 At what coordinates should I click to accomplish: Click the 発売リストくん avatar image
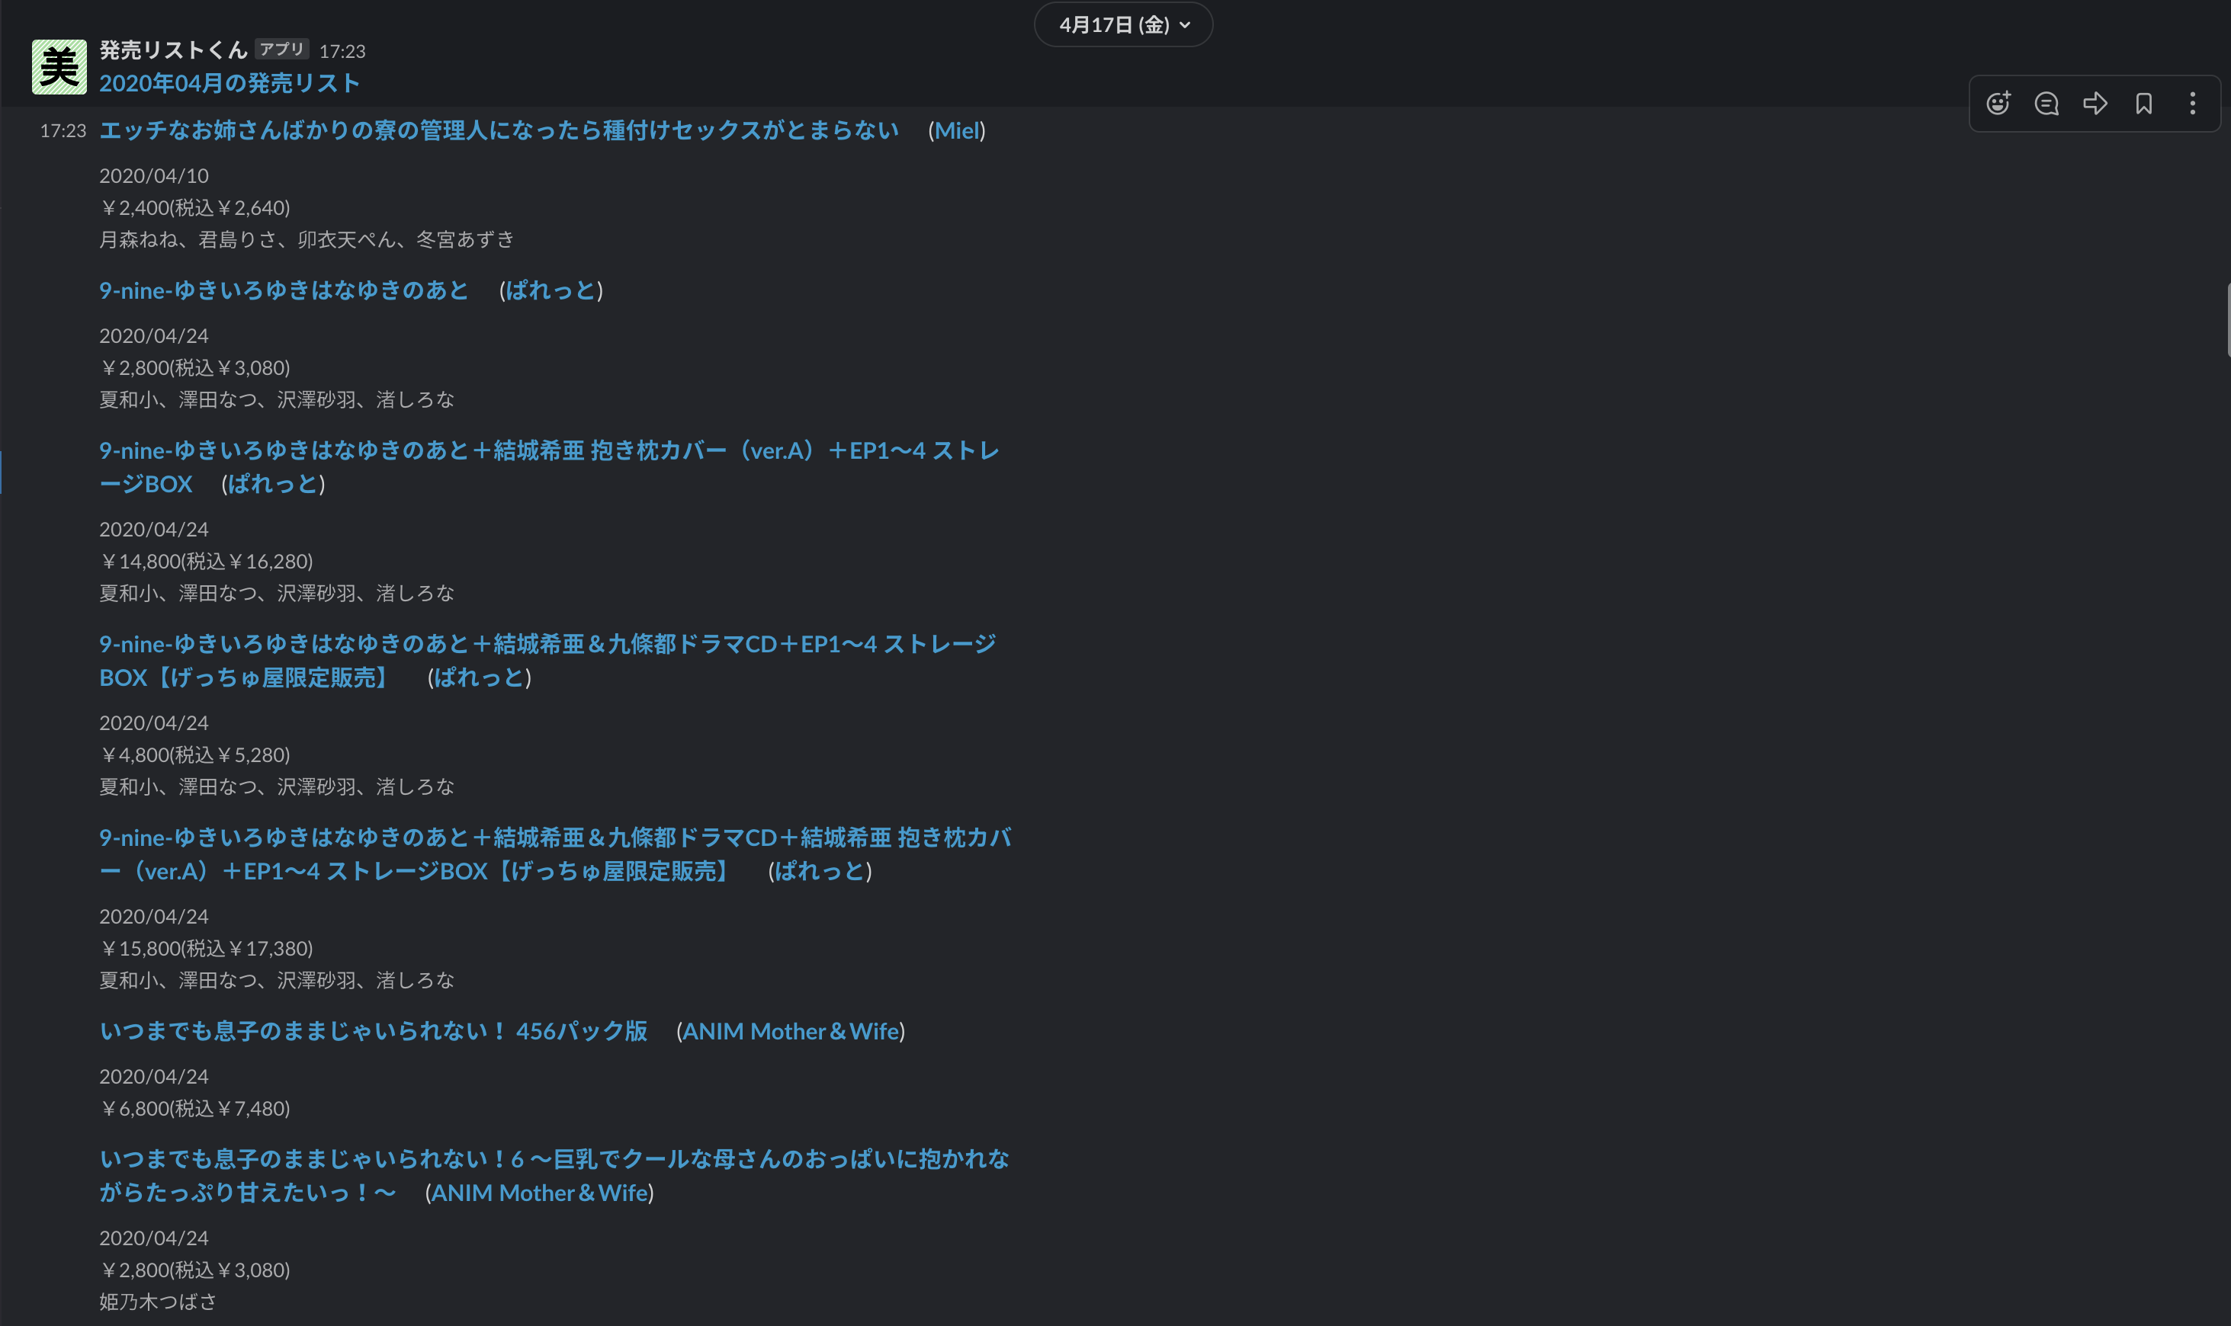coord(59,67)
